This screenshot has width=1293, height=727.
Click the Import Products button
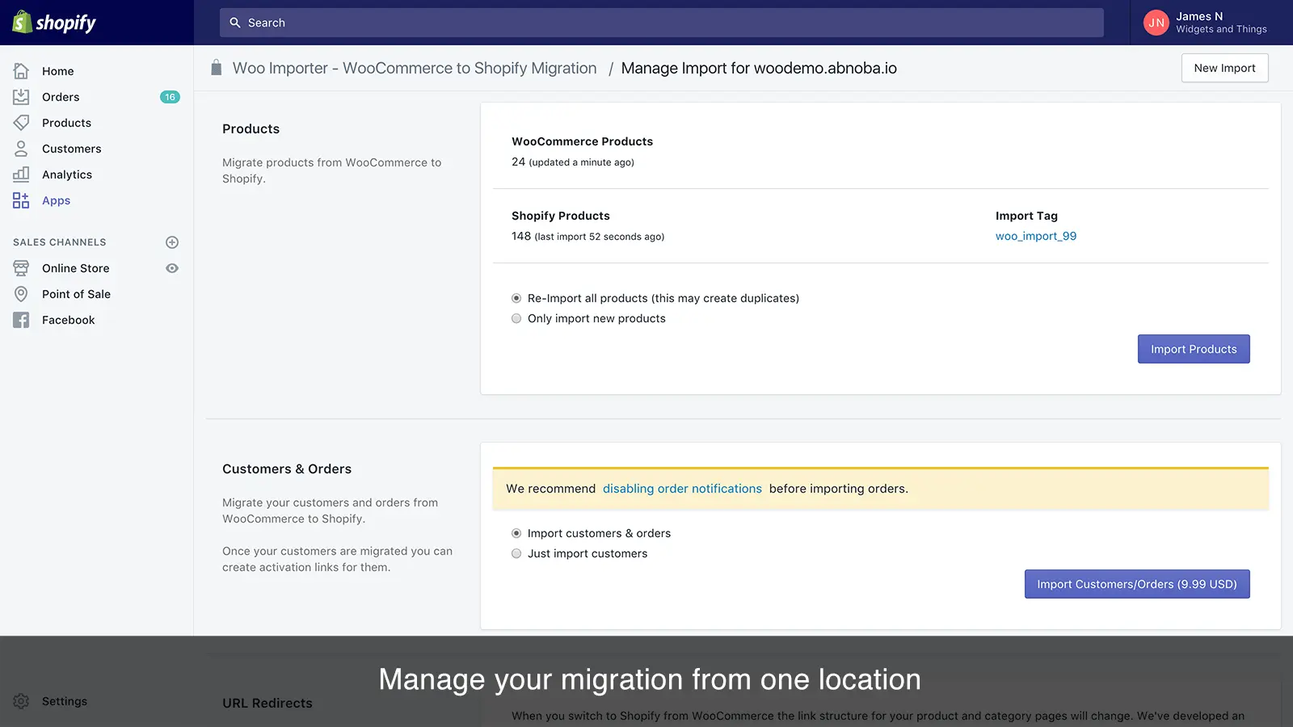(x=1194, y=349)
